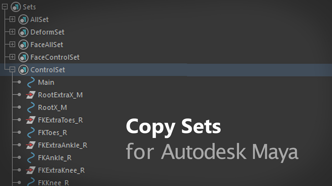This screenshot has height=186, width=332.
Task: Expand the FaceControlSet node
Action: (x=12, y=57)
